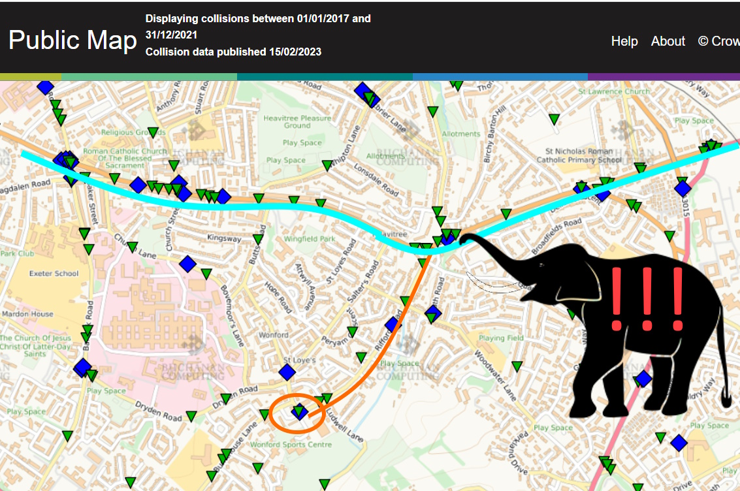Click the Public Map title
This screenshot has width=740, height=491.
coord(72,40)
